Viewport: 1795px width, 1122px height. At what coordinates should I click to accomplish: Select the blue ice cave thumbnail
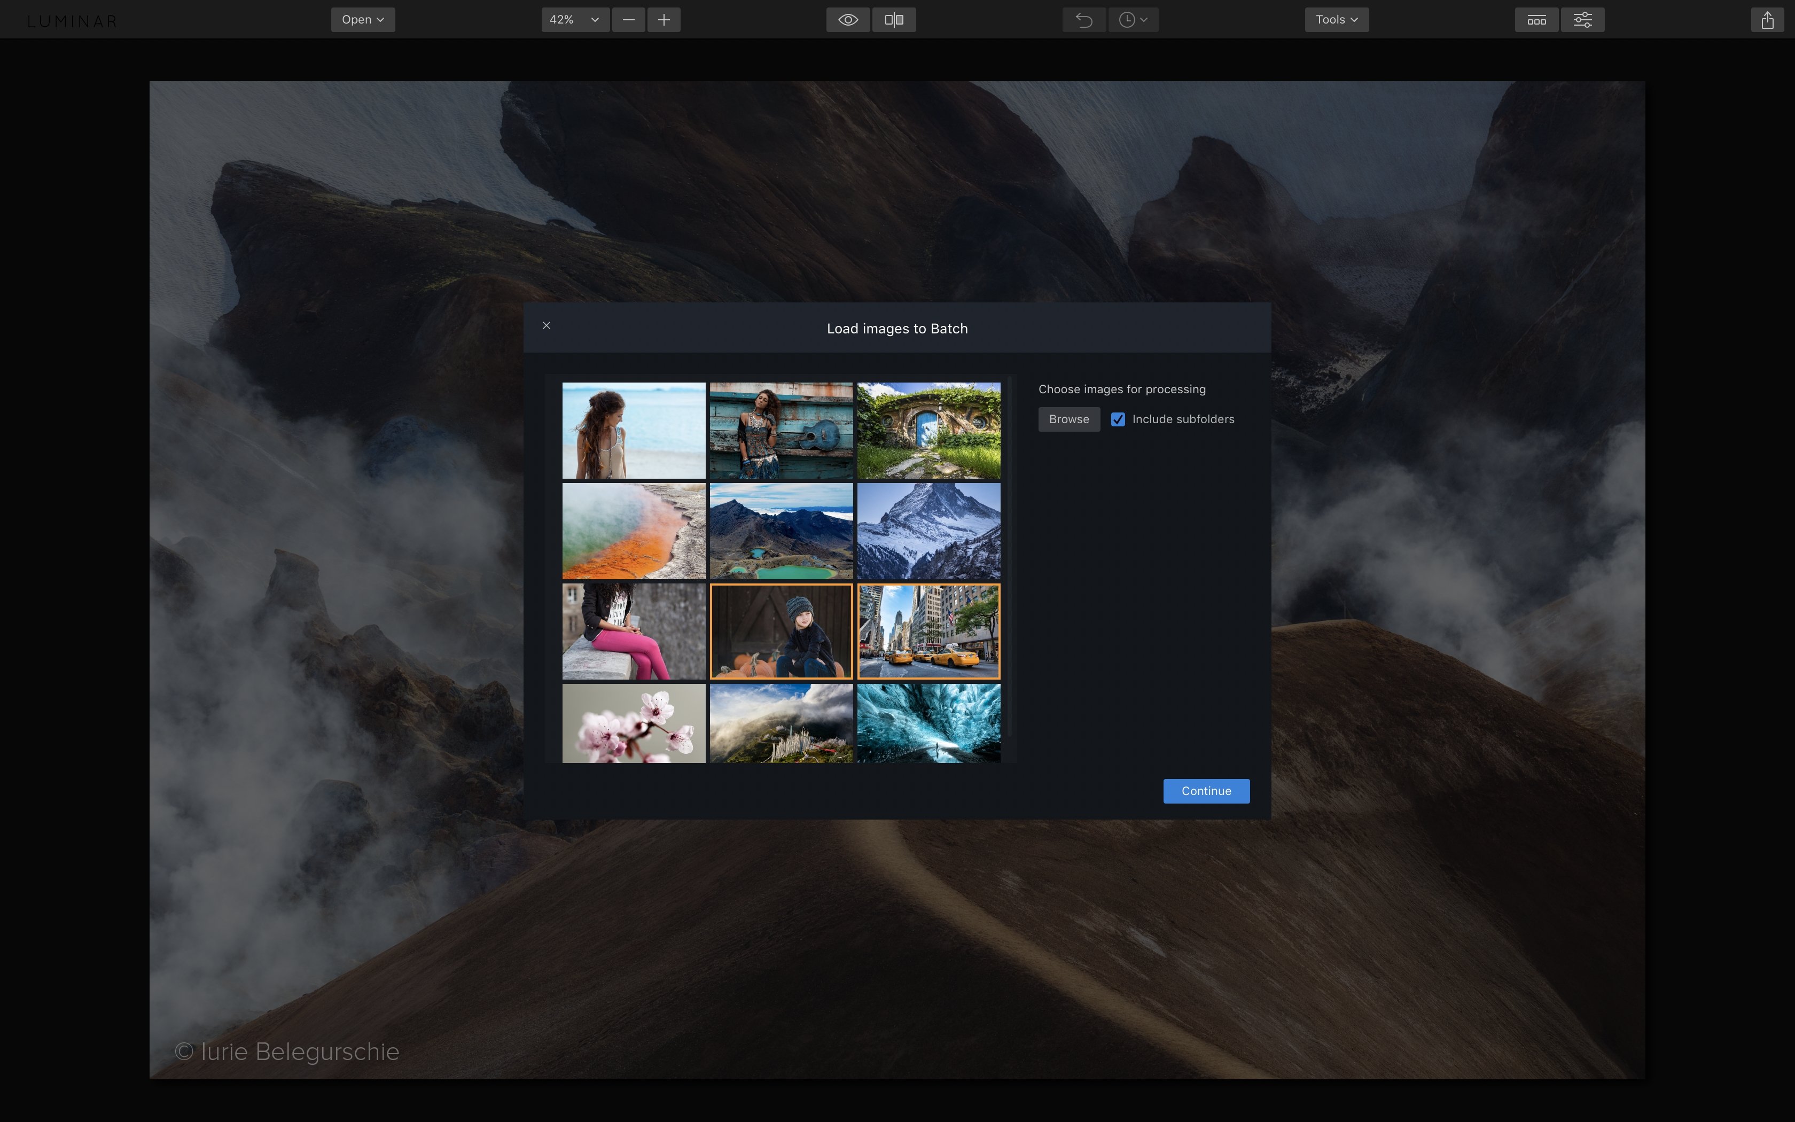tap(928, 723)
